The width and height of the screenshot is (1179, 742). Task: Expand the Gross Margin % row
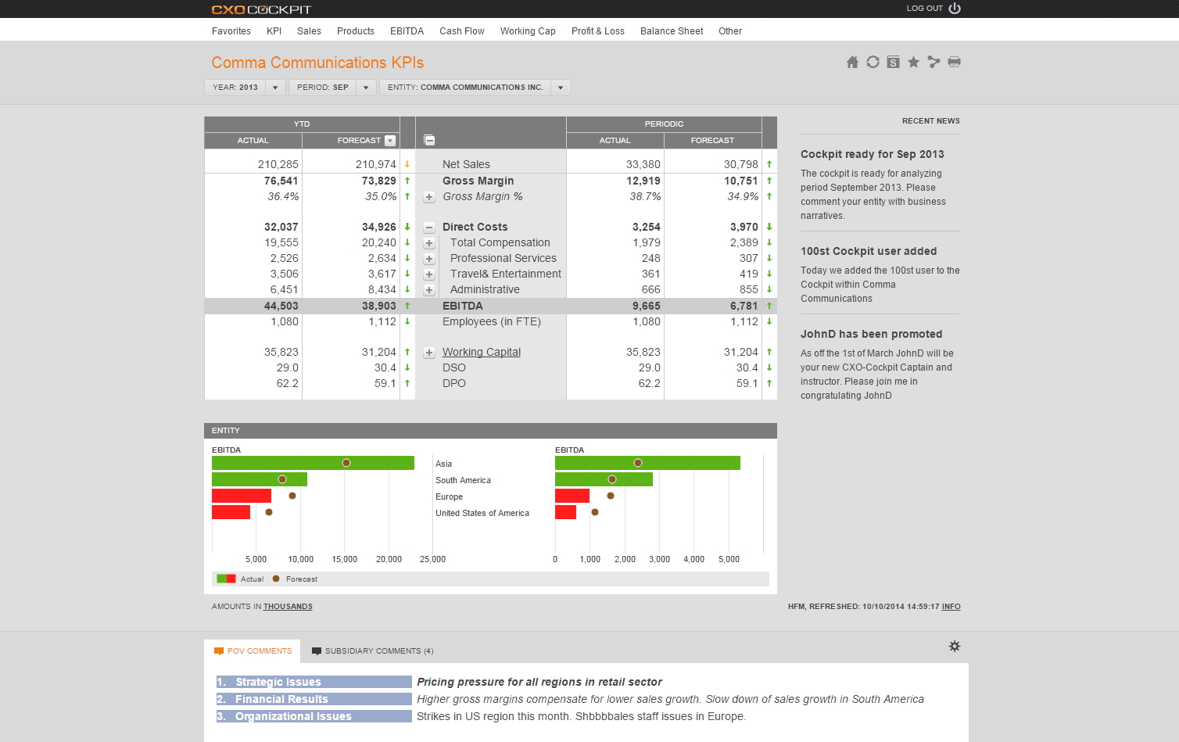pyautogui.click(x=429, y=197)
